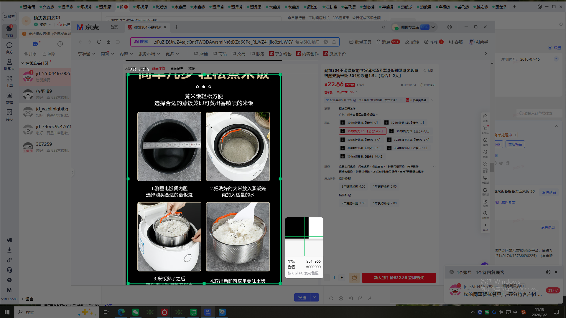Collapse panel with the double-left chevron icon

(x=384, y=27)
